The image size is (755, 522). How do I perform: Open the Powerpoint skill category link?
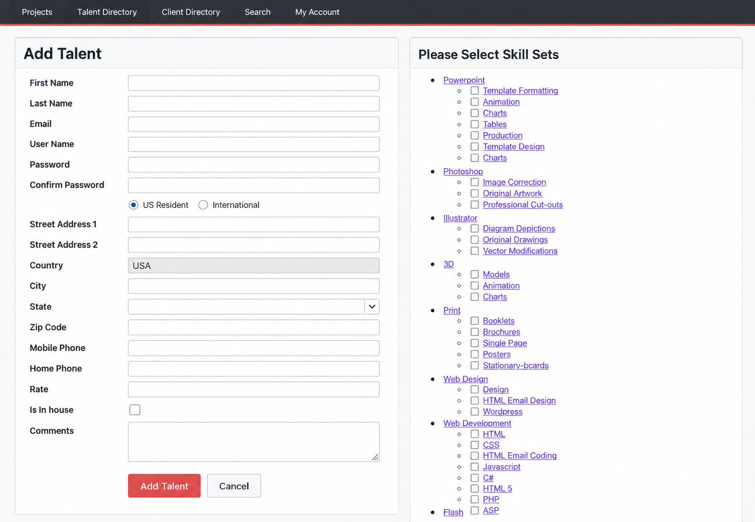coord(464,80)
